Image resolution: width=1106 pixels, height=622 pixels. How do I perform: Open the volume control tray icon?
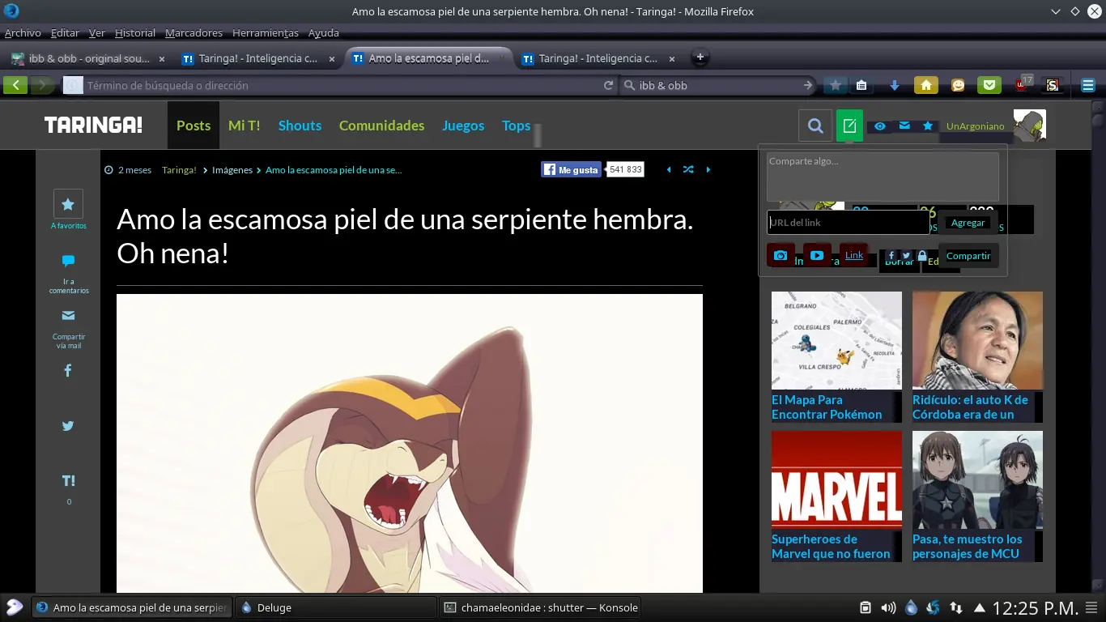pyautogui.click(x=888, y=607)
